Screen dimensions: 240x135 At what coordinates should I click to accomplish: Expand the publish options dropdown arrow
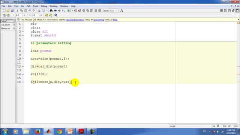(46, 11)
